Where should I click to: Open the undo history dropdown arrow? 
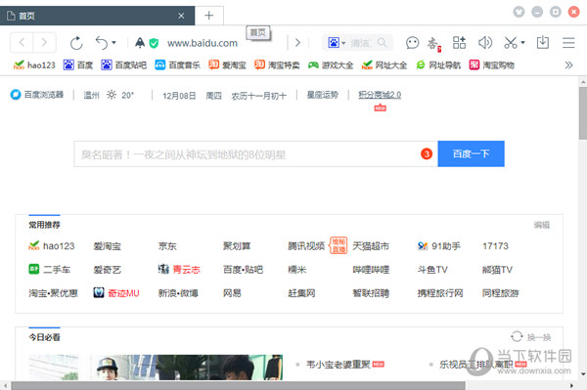pos(113,43)
